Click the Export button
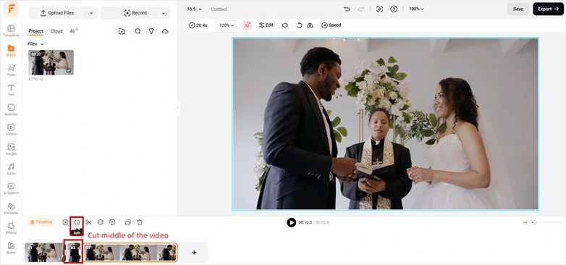 548,9
